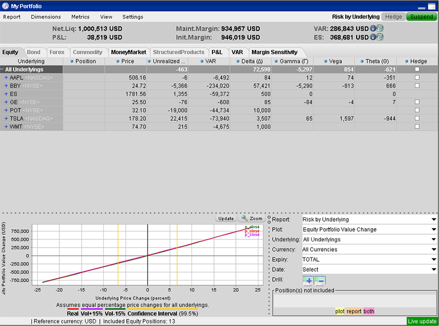Click the Suspend button
The width and height of the screenshot is (439, 326).
tap(422, 17)
